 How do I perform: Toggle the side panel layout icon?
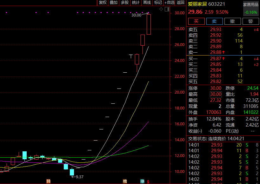tap(167, 9)
